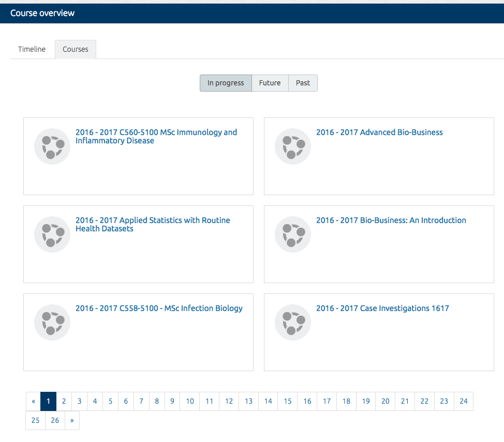This screenshot has width=504, height=442.
Task: Select current page 1 in pagination
Action: coord(49,401)
